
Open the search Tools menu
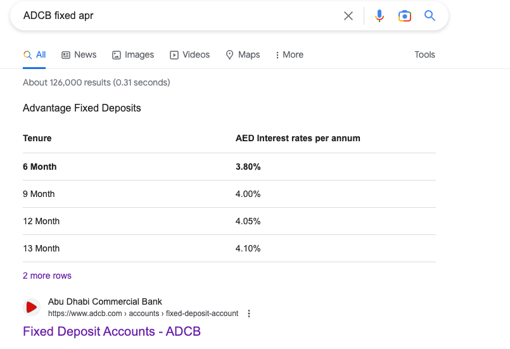[x=424, y=54]
